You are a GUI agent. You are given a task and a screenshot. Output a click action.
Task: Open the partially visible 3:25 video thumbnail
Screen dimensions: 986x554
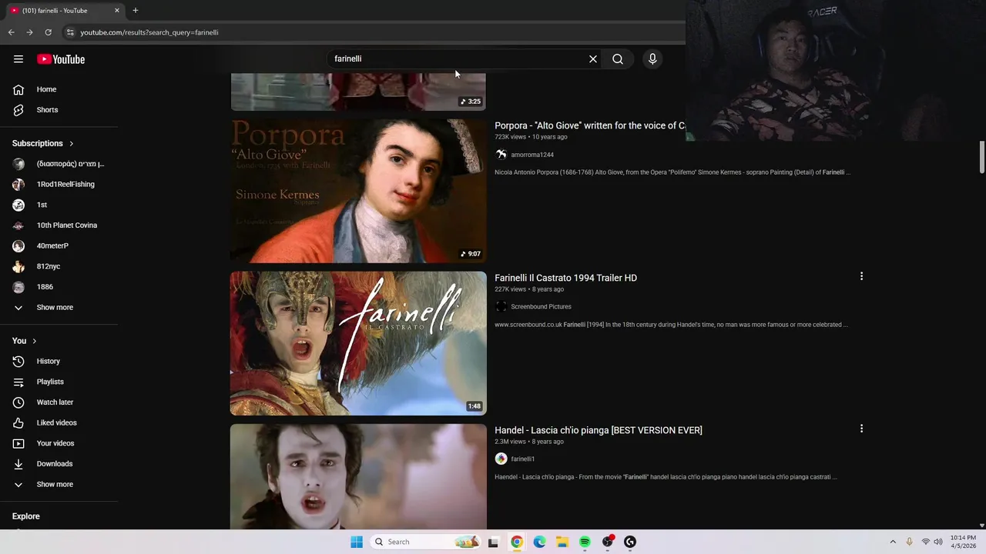tap(358, 92)
